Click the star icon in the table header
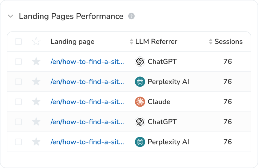 [x=36, y=42]
